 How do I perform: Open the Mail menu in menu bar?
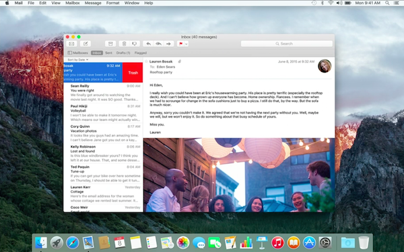(x=19, y=3)
